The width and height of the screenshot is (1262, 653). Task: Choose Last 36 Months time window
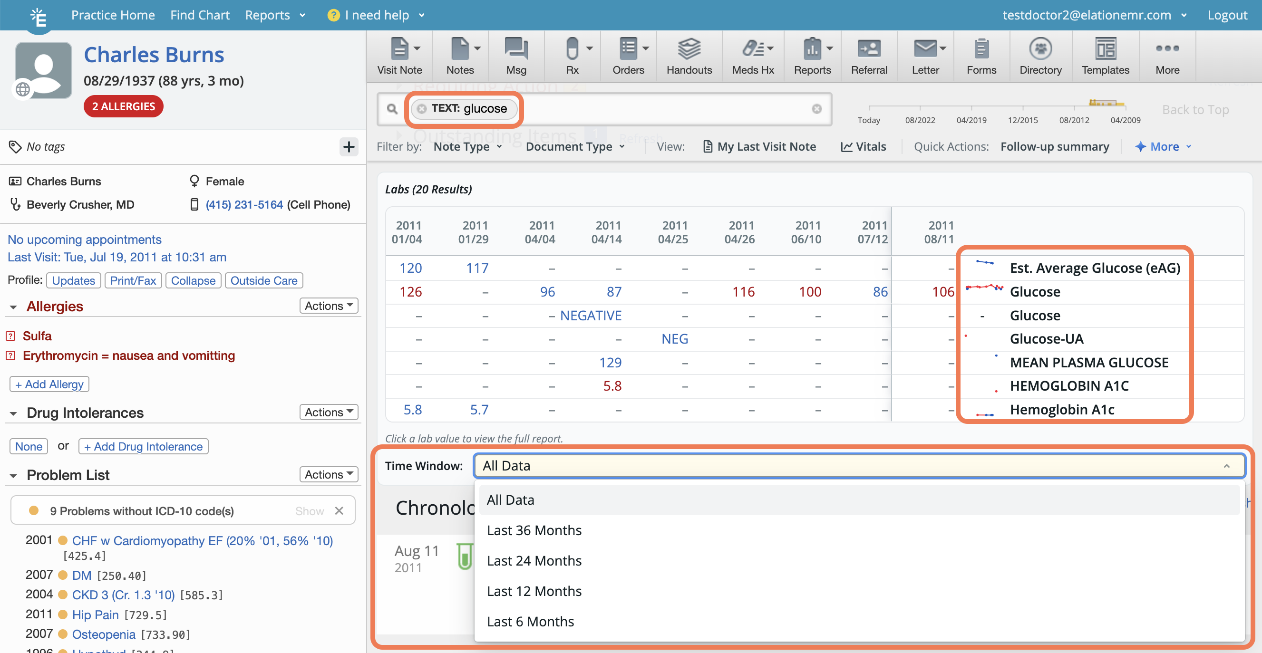pos(534,530)
